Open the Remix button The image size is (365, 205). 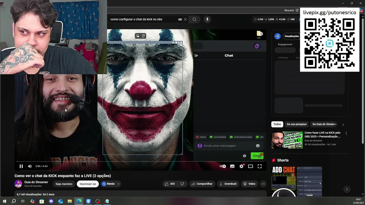pos(108,184)
